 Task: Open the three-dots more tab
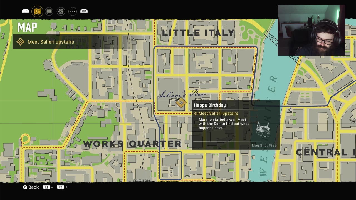(x=72, y=11)
